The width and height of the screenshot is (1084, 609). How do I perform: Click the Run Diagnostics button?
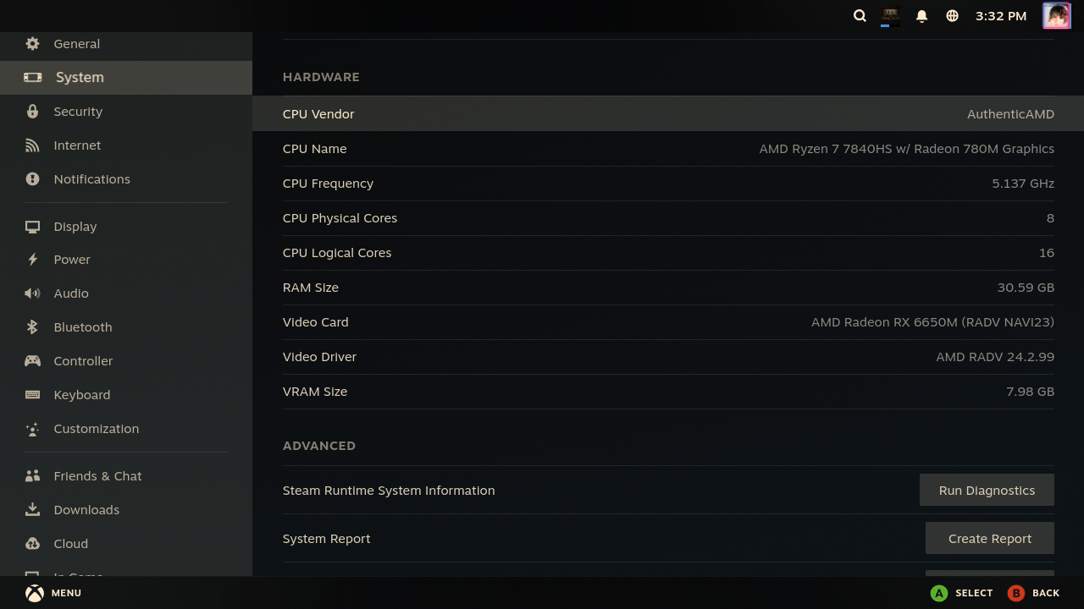coord(987,490)
